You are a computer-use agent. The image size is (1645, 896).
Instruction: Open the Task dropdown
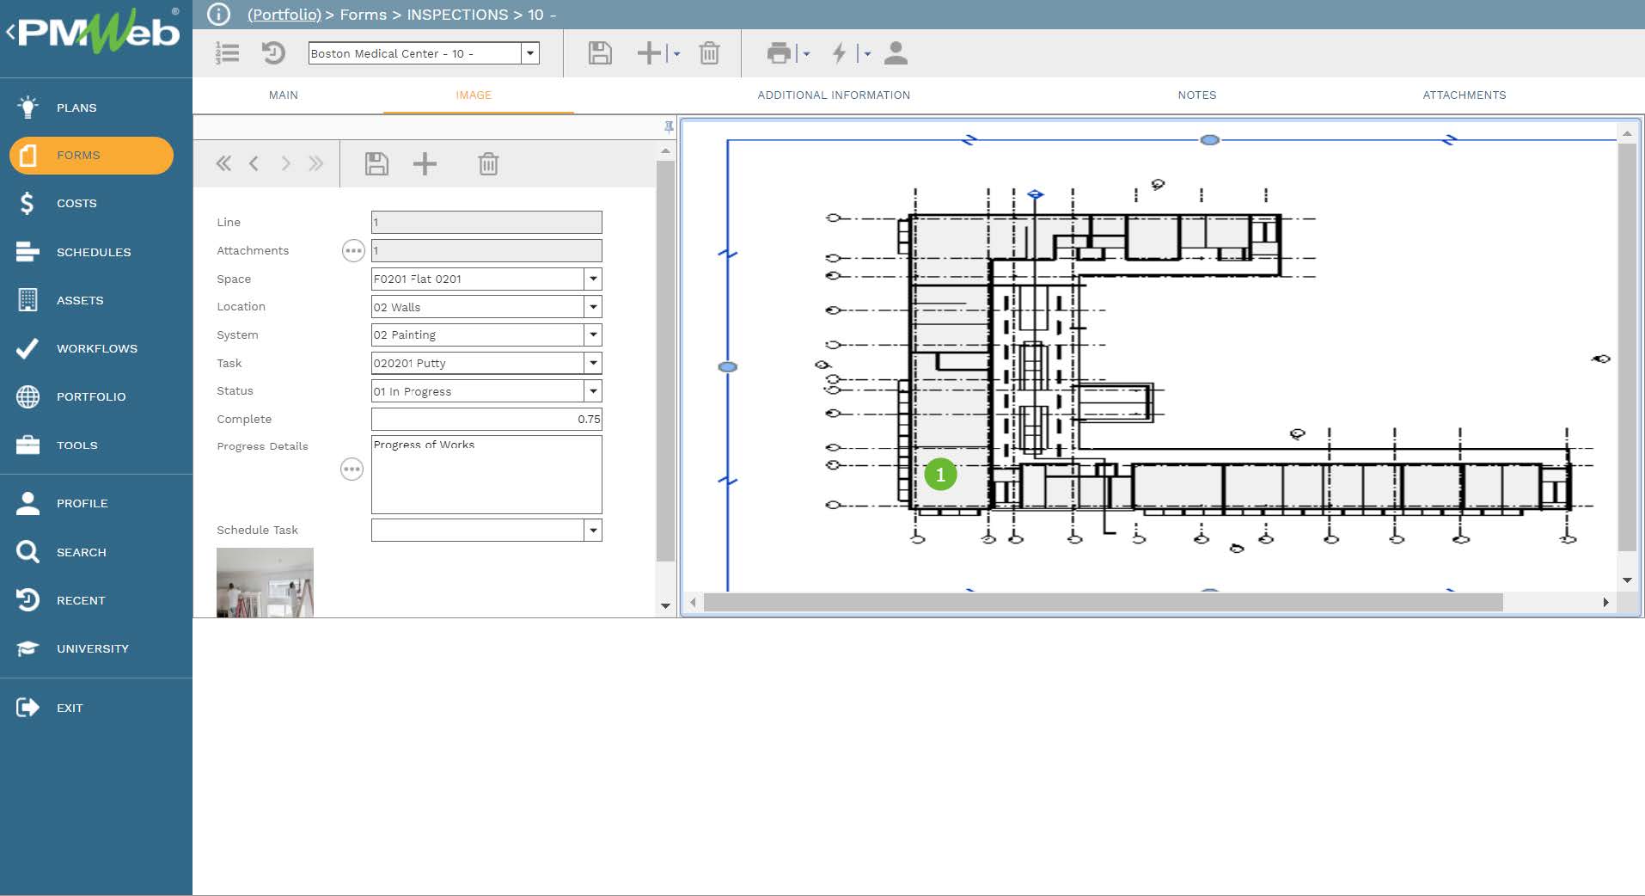point(593,363)
